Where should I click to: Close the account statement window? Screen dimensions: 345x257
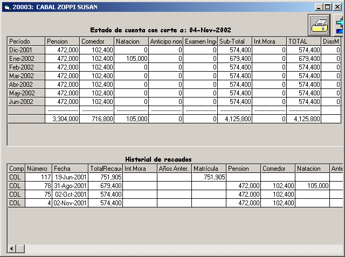(337, 6)
